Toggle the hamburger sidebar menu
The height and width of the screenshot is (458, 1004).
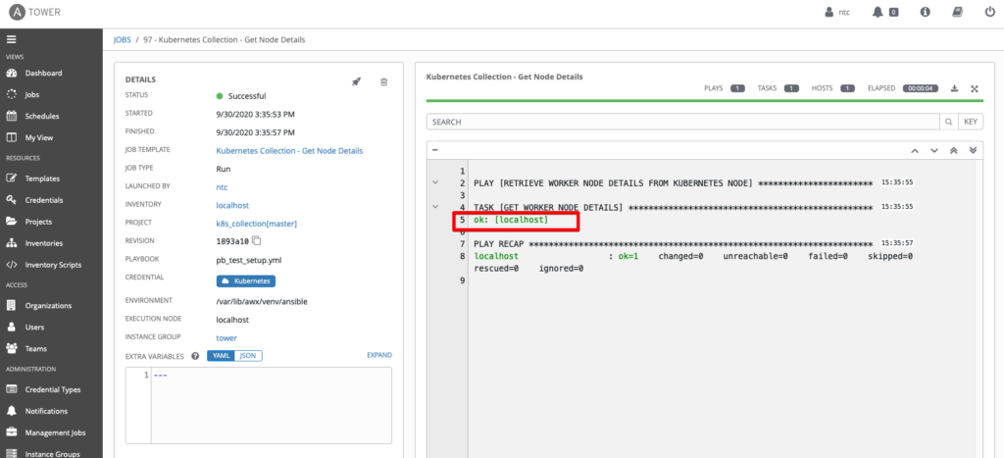[x=11, y=39]
